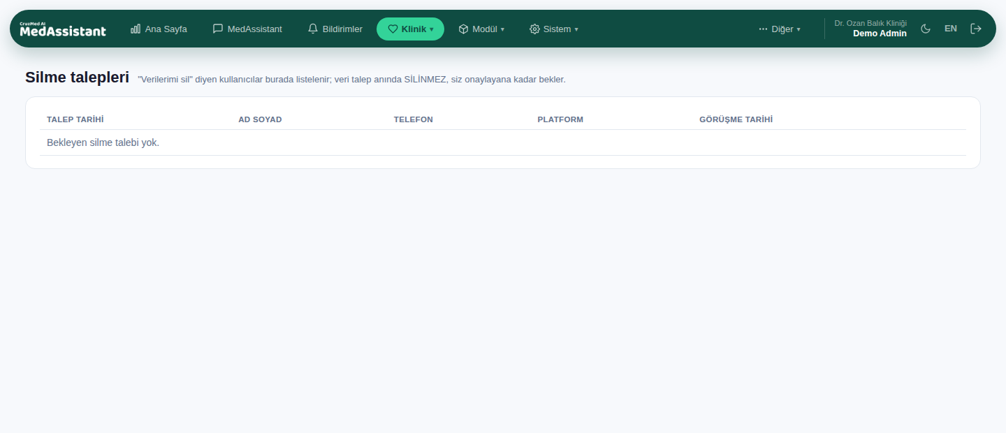1006x433 pixels.
Task: Go to MedAssistant menu item
Action: [x=247, y=29]
